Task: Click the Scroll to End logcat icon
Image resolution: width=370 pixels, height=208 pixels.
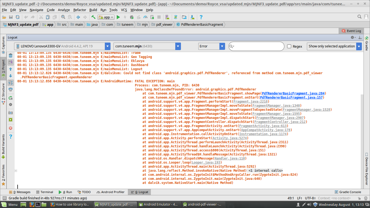Action: [x=11, y=62]
